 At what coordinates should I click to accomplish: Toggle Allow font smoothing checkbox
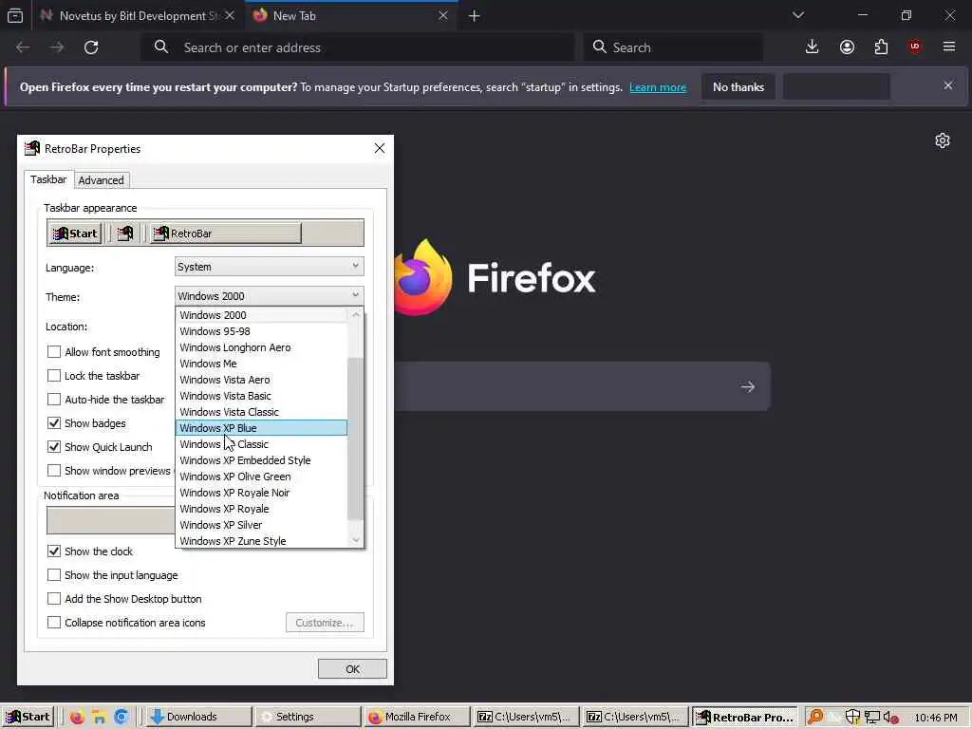point(54,352)
